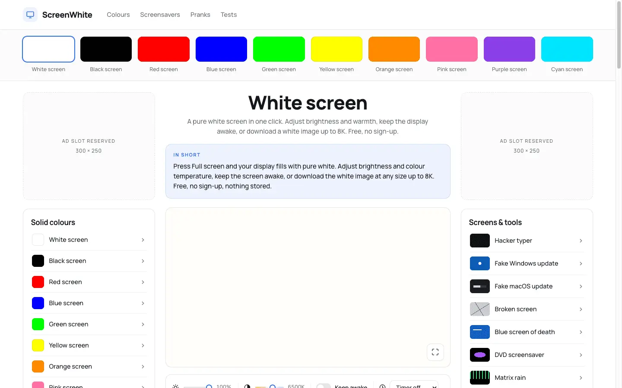Click the Fake Windows update blue icon
This screenshot has height=388, width=622.
(479, 263)
